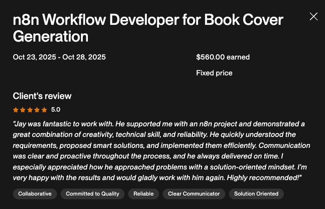Click the $560.00 earned amount
Viewport: 325px width, 209px height.
coord(223,57)
